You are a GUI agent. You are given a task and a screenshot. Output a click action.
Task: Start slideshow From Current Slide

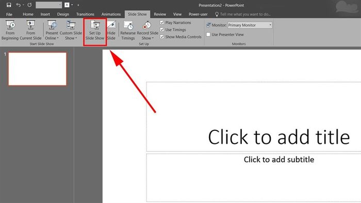(30, 30)
